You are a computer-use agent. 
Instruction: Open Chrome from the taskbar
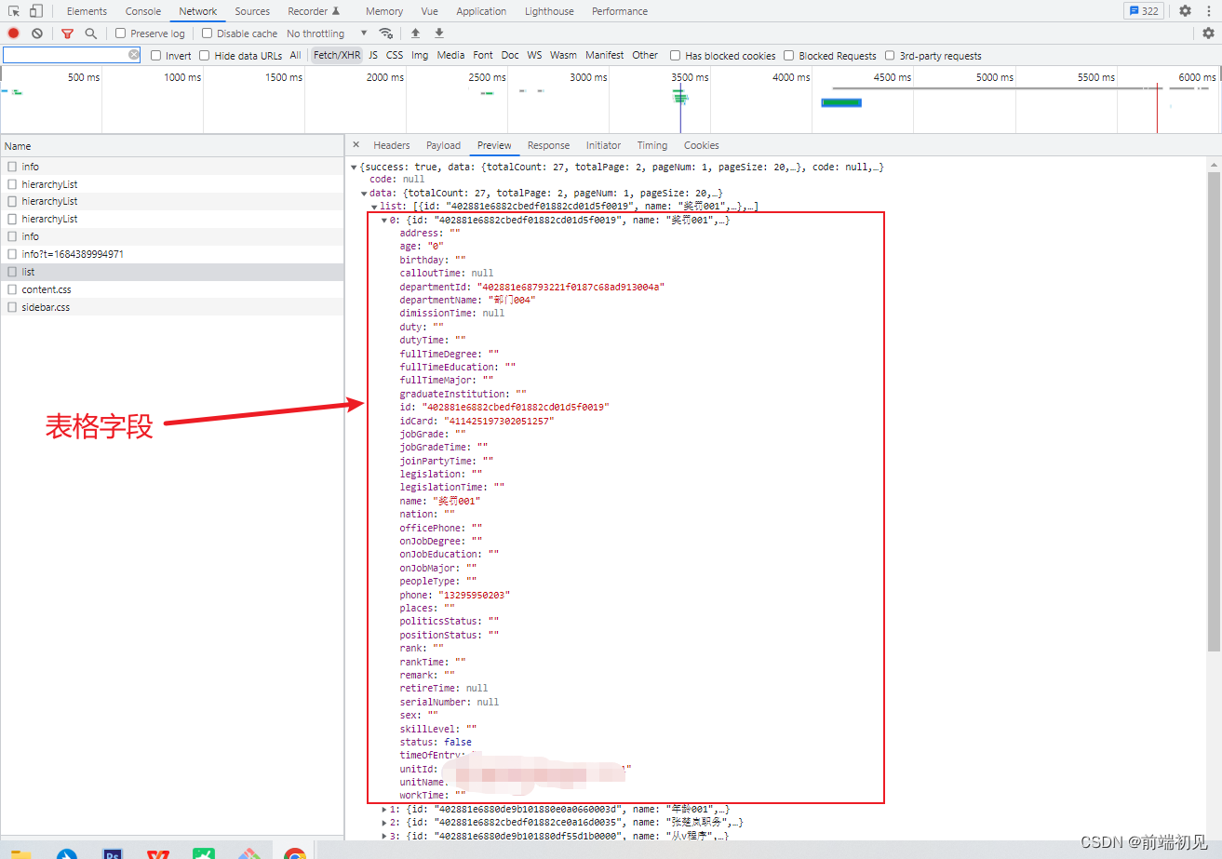(x=295, y=853)
